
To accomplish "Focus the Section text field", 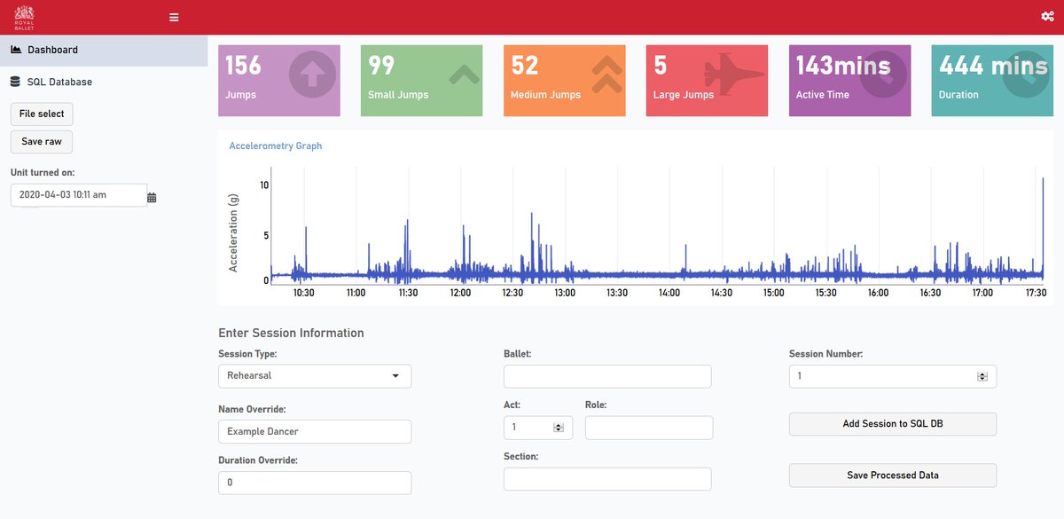I will [x=607, y=479].
